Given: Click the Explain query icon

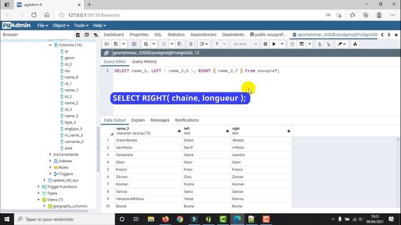Looking at the screenshot, I should point(293,44).
